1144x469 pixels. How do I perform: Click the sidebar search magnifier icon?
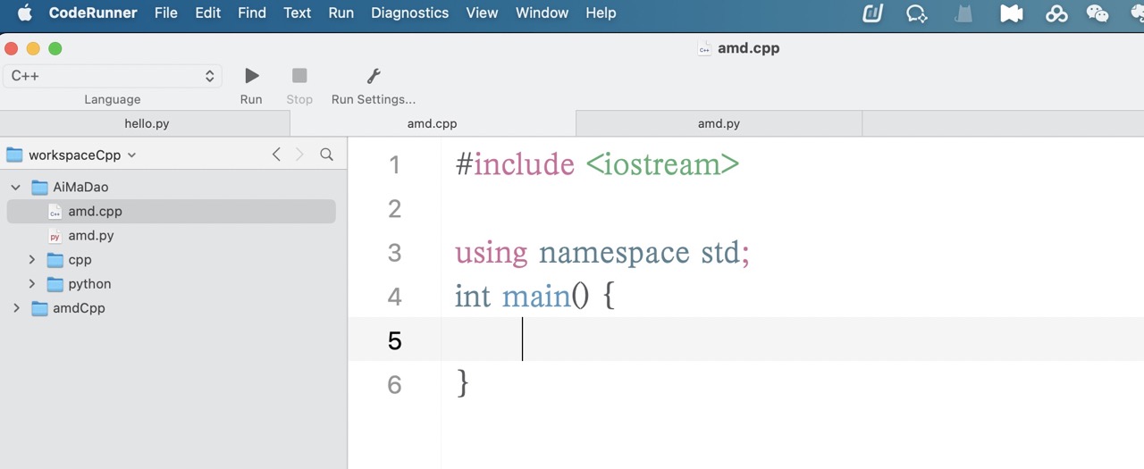pos(327,155)
